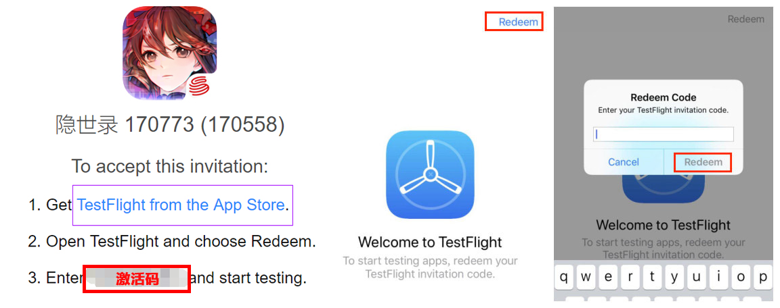Tap the greyed Redeem link above the dialog
Screen dimensions: 780x308
[x=745, y=20]
